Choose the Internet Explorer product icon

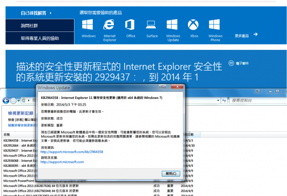[109, 24]
